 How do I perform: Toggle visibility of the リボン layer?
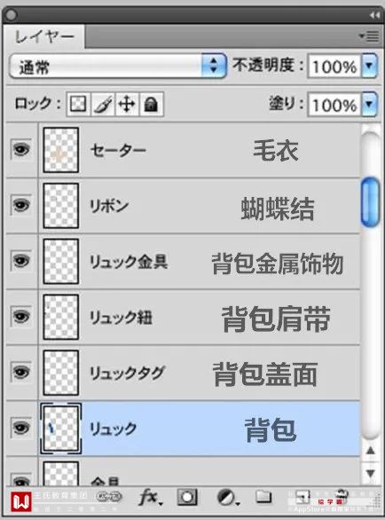[21, 205]
